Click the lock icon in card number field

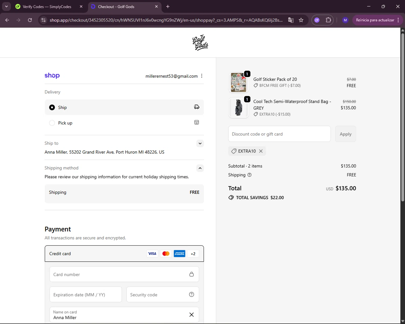coord(191,274)
